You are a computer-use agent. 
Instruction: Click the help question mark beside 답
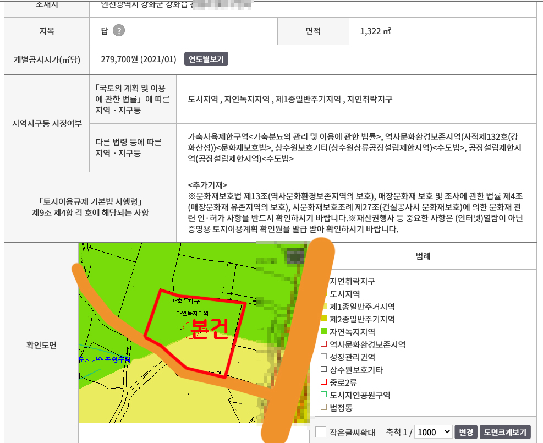pos(119,31)
